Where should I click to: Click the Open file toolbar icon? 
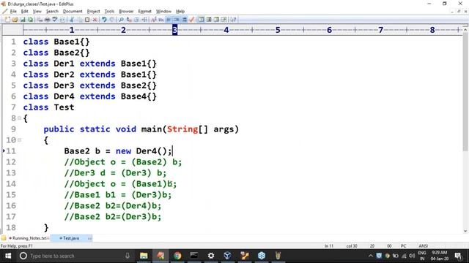click(x=15, y=20)
